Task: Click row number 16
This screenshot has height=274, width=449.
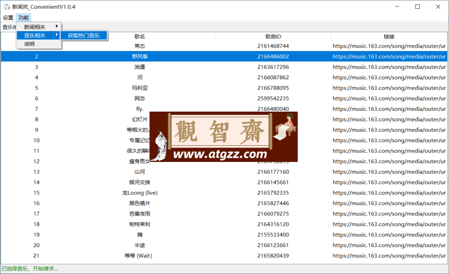Action: 36,203
